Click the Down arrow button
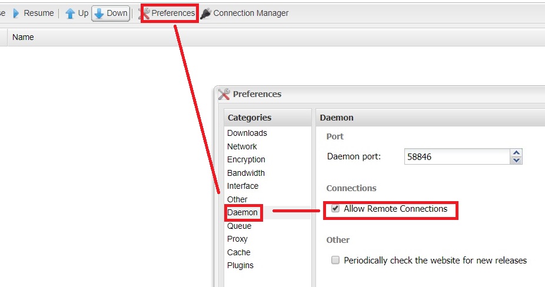Screen dimensions: 545x287 point(111,13)
